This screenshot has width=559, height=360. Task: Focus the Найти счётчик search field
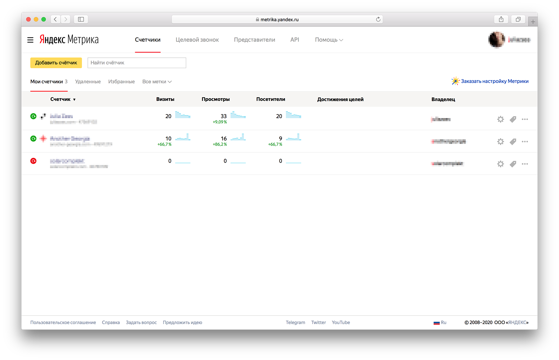[137, 63]
